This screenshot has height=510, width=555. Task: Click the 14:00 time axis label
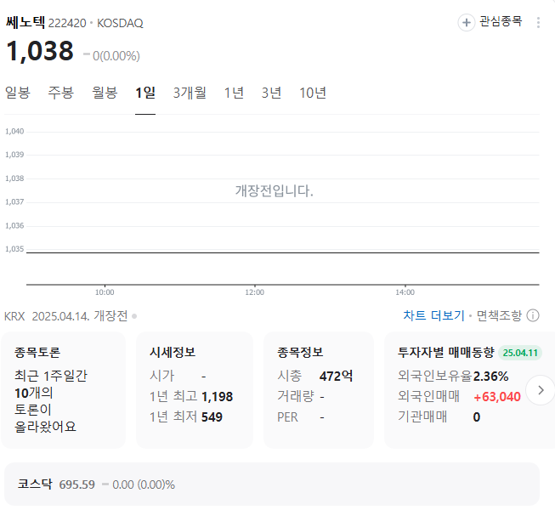405,292
